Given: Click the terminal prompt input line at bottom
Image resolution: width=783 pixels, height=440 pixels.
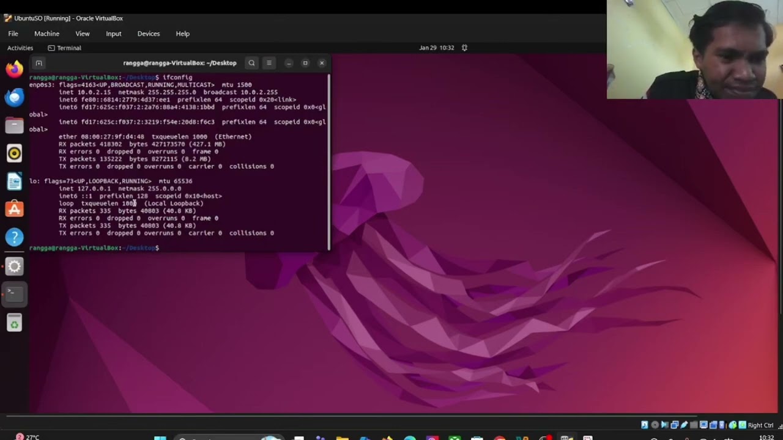Looking at the screenshot, I should coord(178,248).
